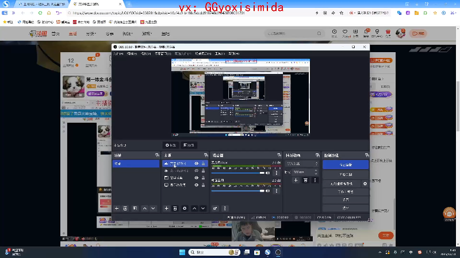
Task: Open OBS Edit menu
Action: [132, 53]
